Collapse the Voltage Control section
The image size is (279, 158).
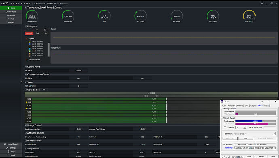click(x=26, y=125)
